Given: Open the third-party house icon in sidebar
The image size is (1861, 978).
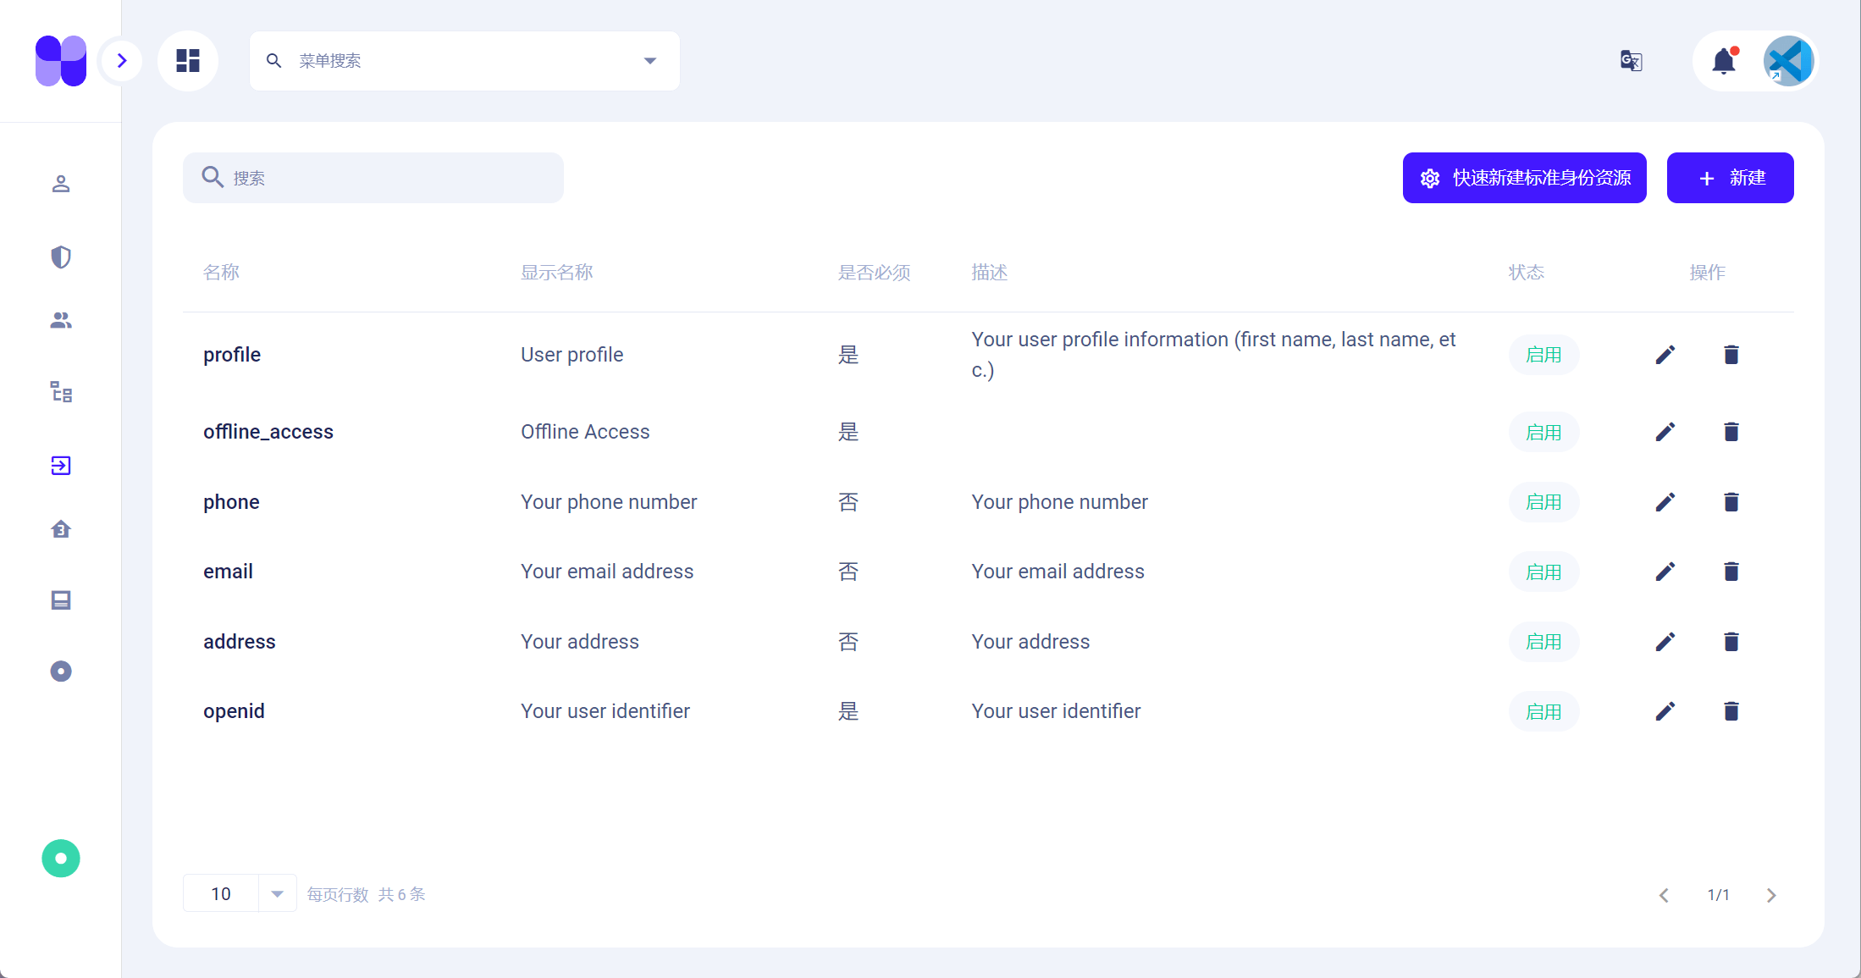Looking at the screenshot, I should (x=60, y=529).
